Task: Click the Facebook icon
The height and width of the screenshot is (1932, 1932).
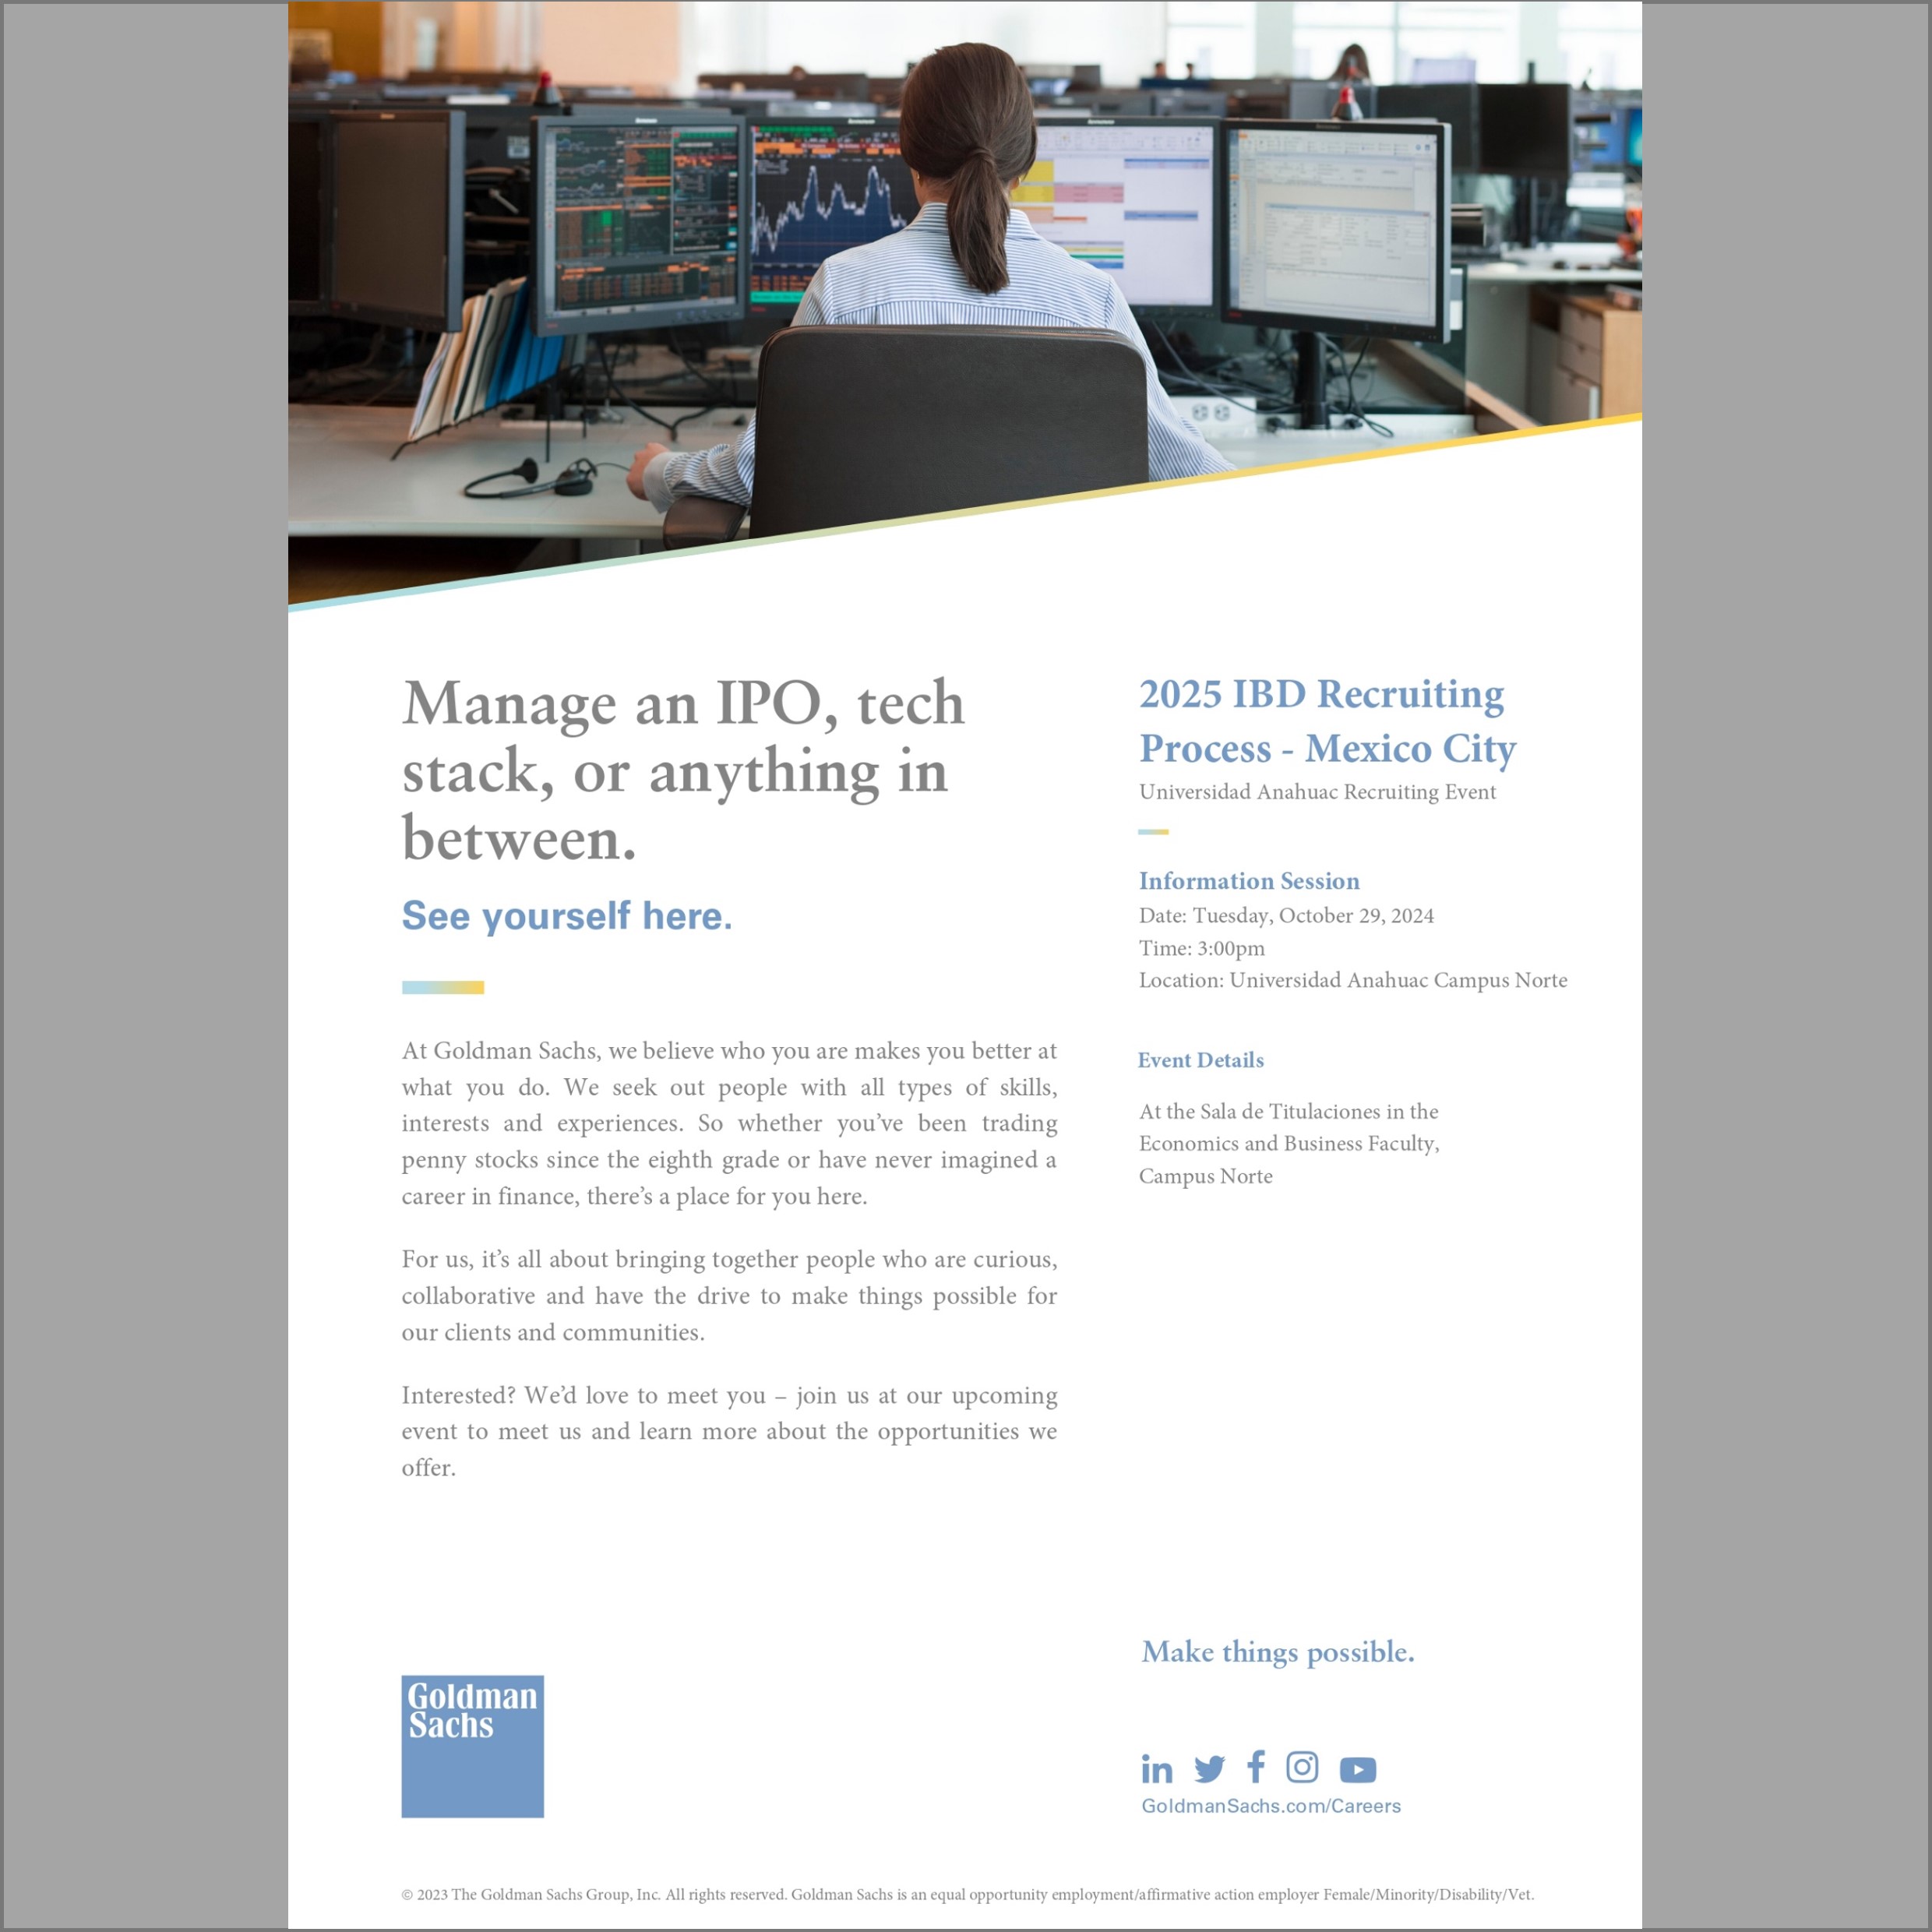Action: click(x=1256, y=1767)
